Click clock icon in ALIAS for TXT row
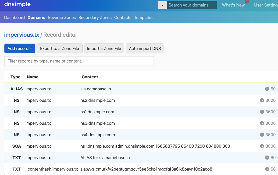 [267, 158]
